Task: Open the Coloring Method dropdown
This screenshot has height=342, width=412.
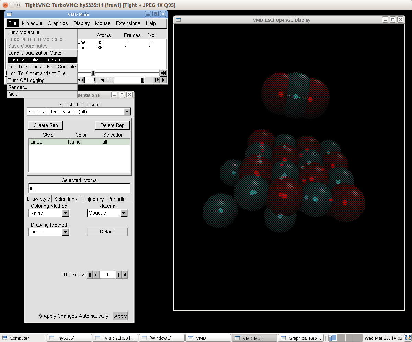Action: [x=65, y=213]
